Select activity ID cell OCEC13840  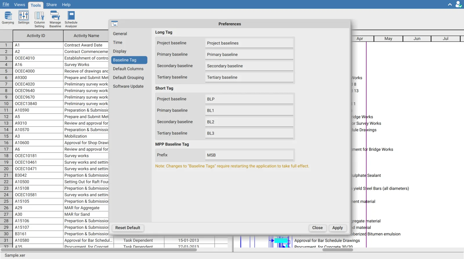point(38,104)
